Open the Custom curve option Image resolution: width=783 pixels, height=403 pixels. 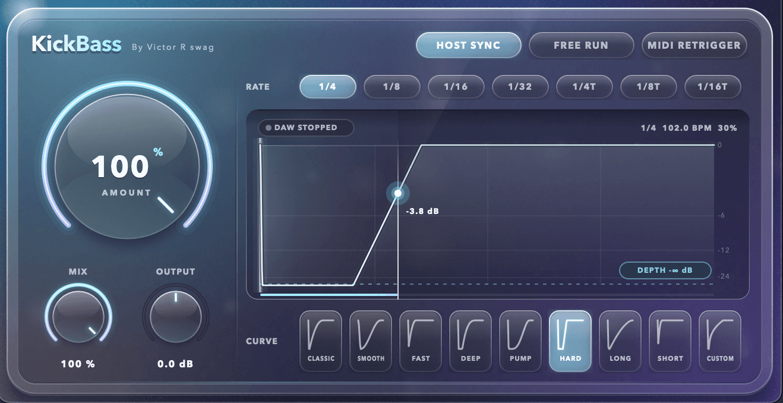tap(720, 341)
